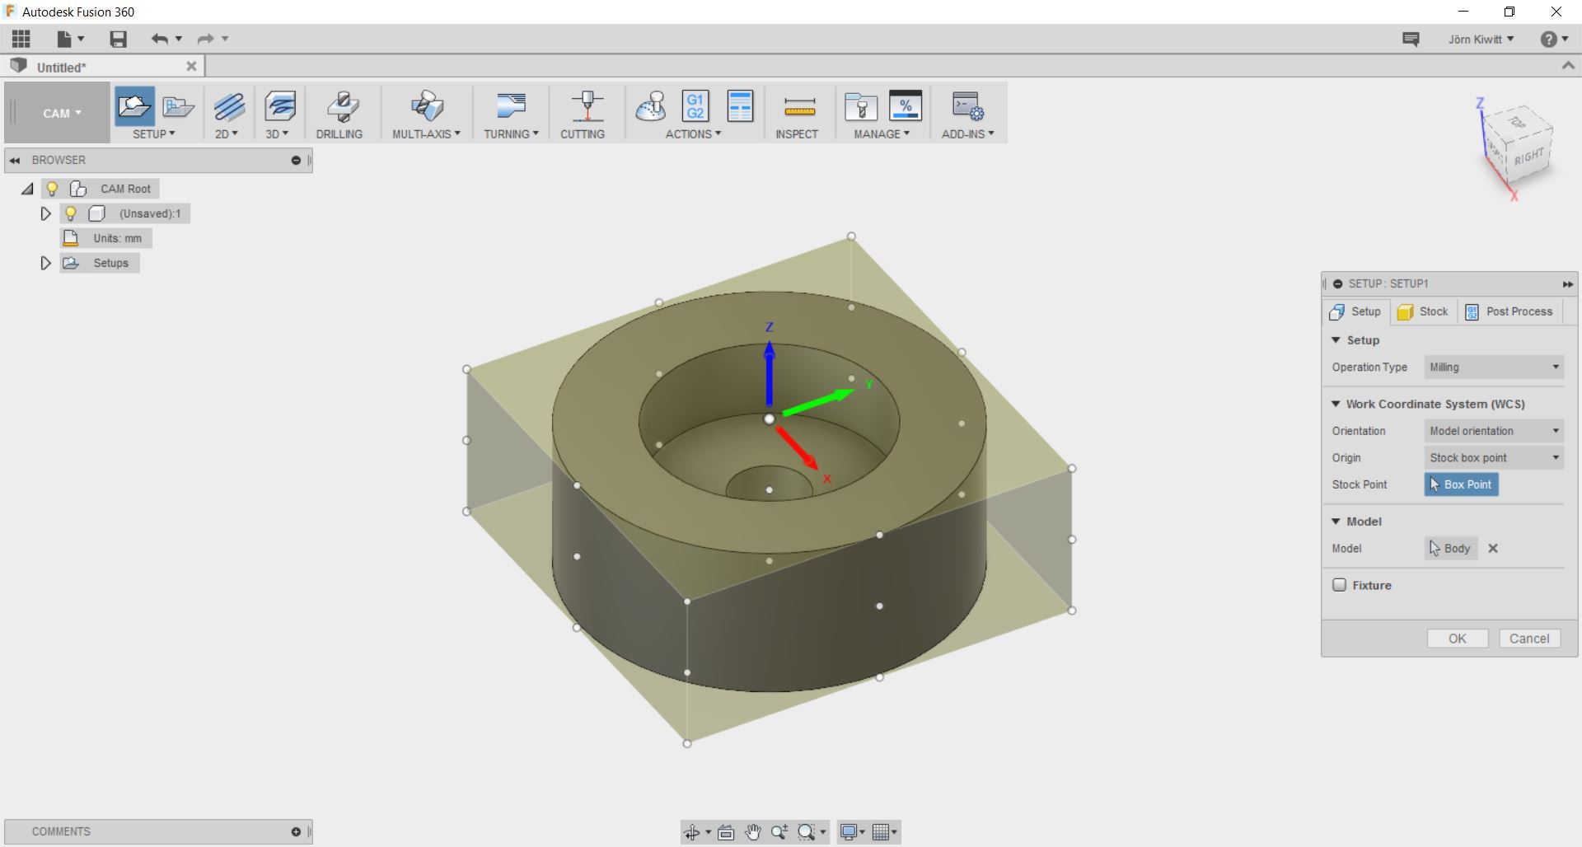Select the Untitled* document tab
1582x847 pixels.
[103, 67]
